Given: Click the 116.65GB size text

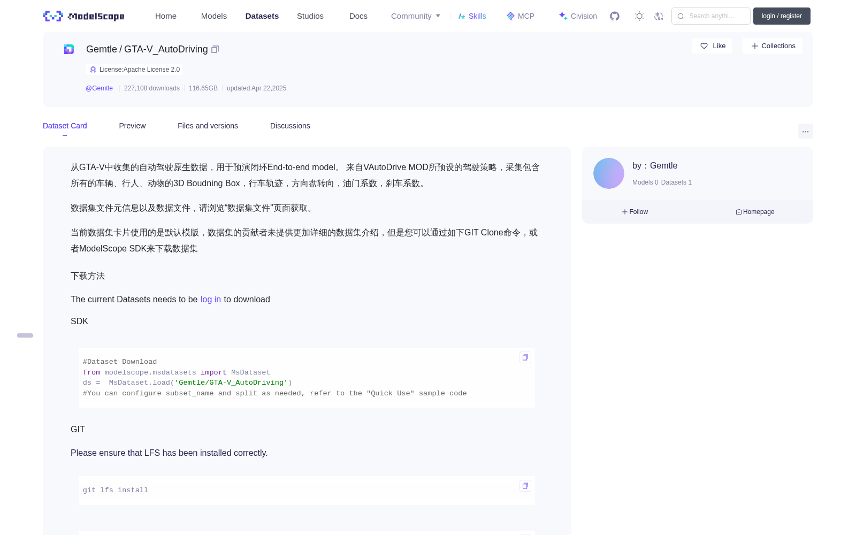Looking at the screenshot, I should point(203,88).
